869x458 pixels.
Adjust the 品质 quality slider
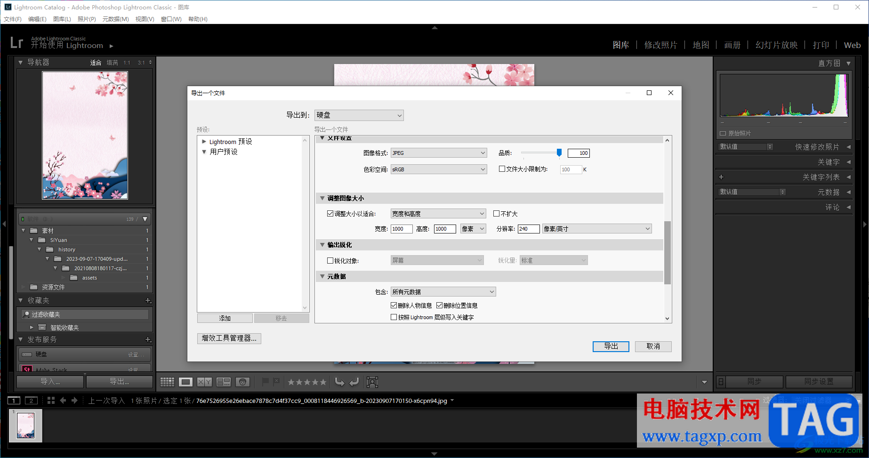[559, 153]
